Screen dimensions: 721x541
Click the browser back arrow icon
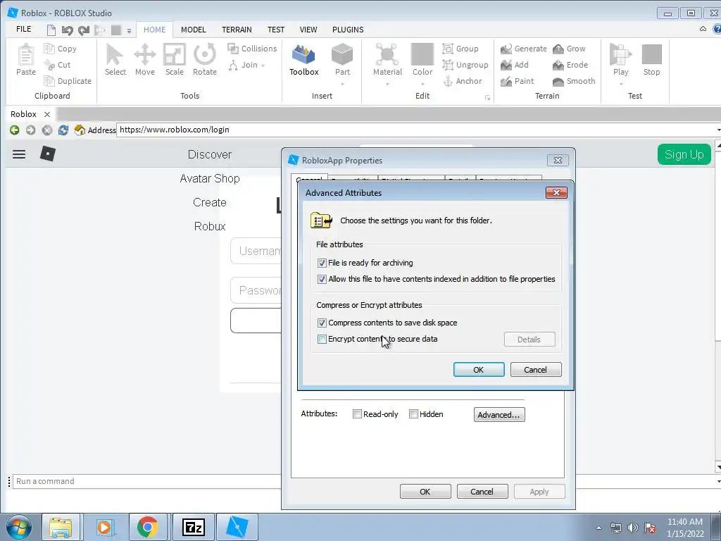coord(15,130)
